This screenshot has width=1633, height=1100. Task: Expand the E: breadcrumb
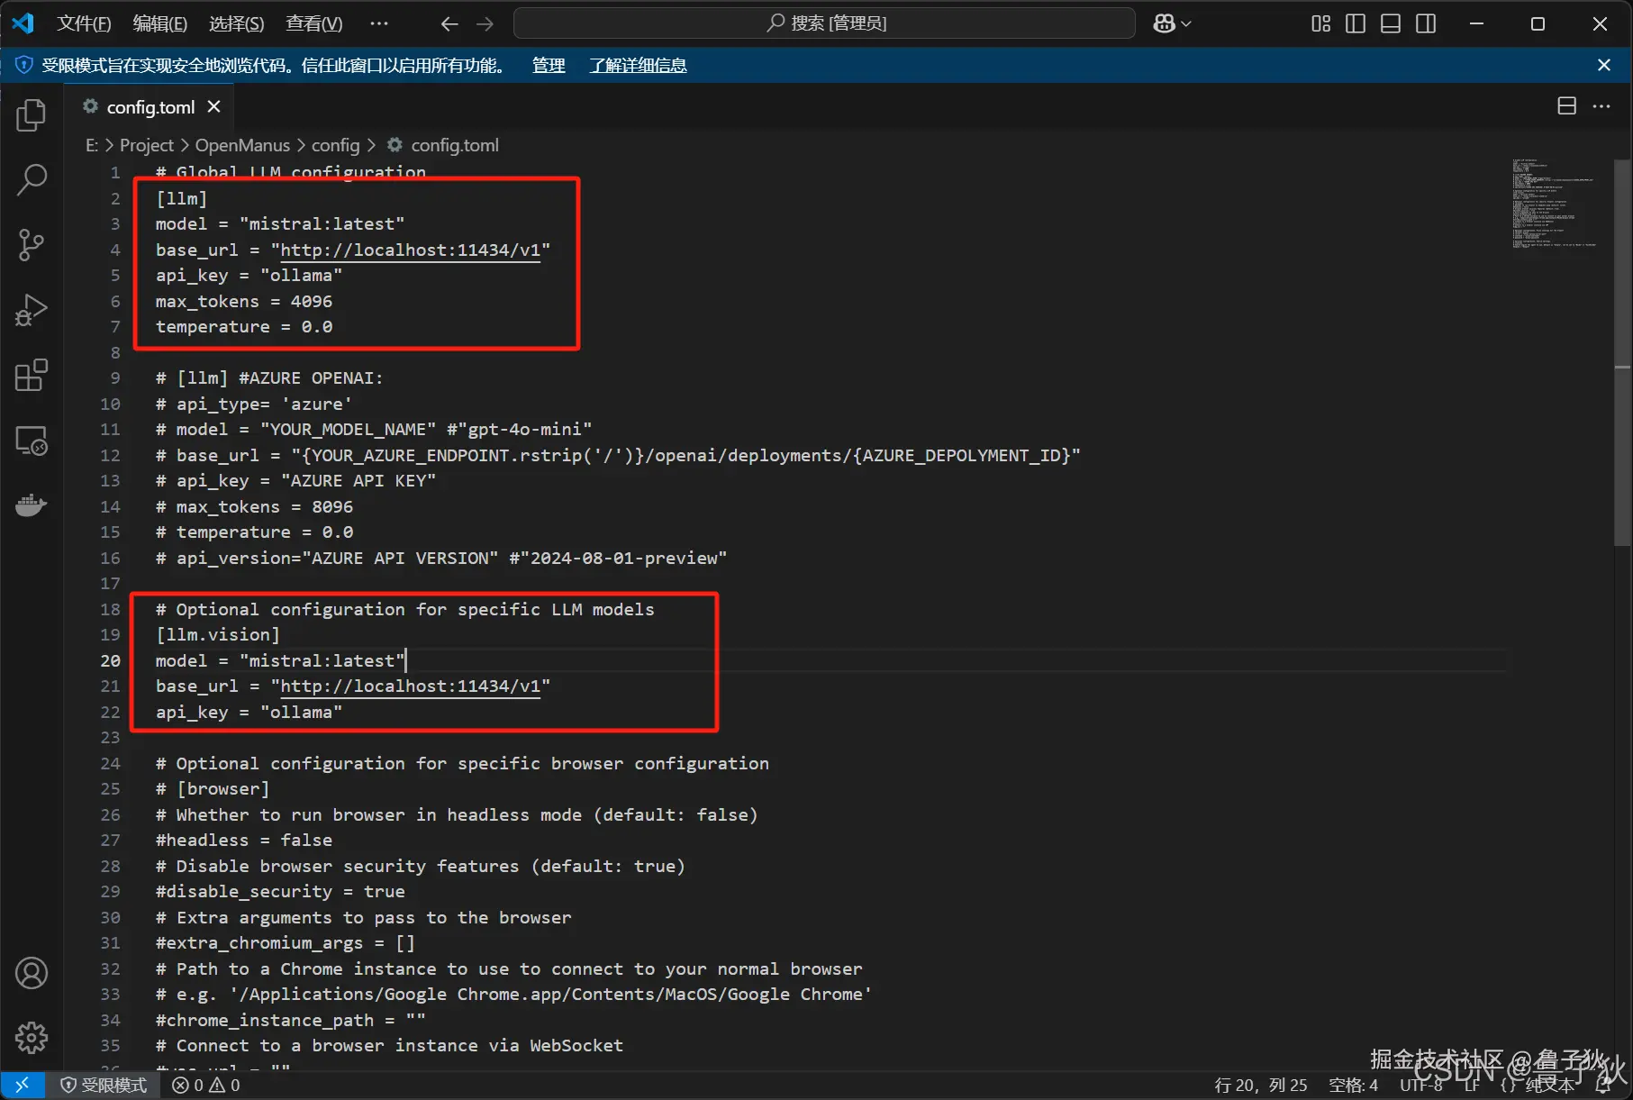pos(92,145)
